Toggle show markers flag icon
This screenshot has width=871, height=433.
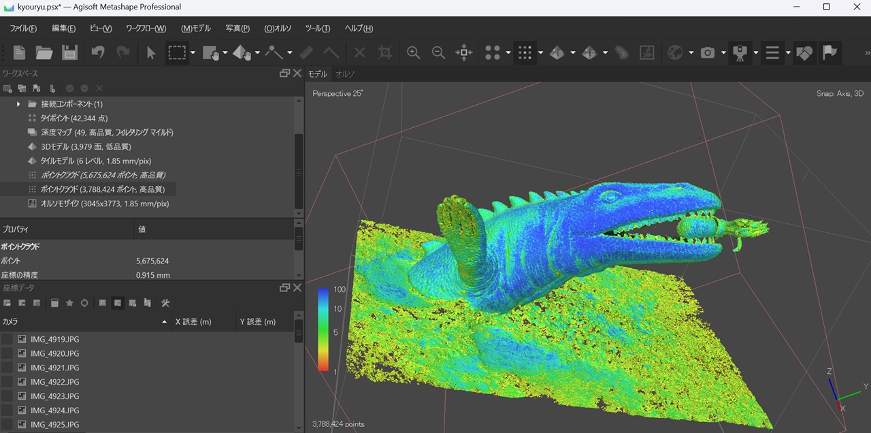coord(829,52)
